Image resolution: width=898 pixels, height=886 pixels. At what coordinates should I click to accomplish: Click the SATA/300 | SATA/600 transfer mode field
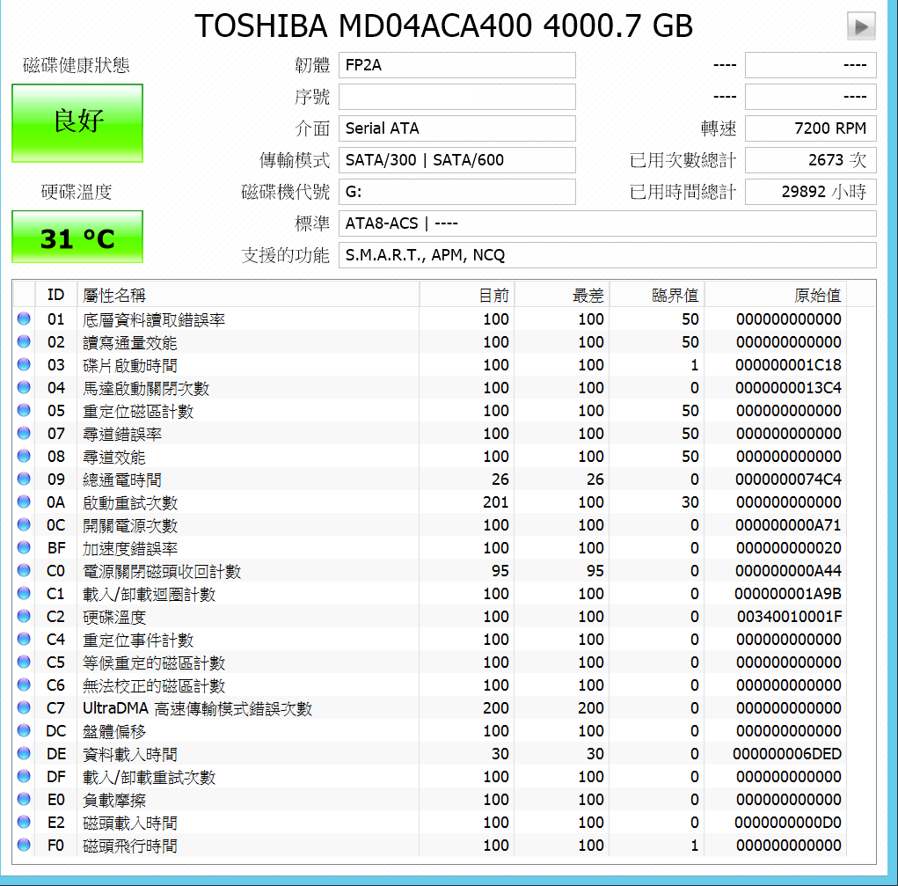point(457,160)
